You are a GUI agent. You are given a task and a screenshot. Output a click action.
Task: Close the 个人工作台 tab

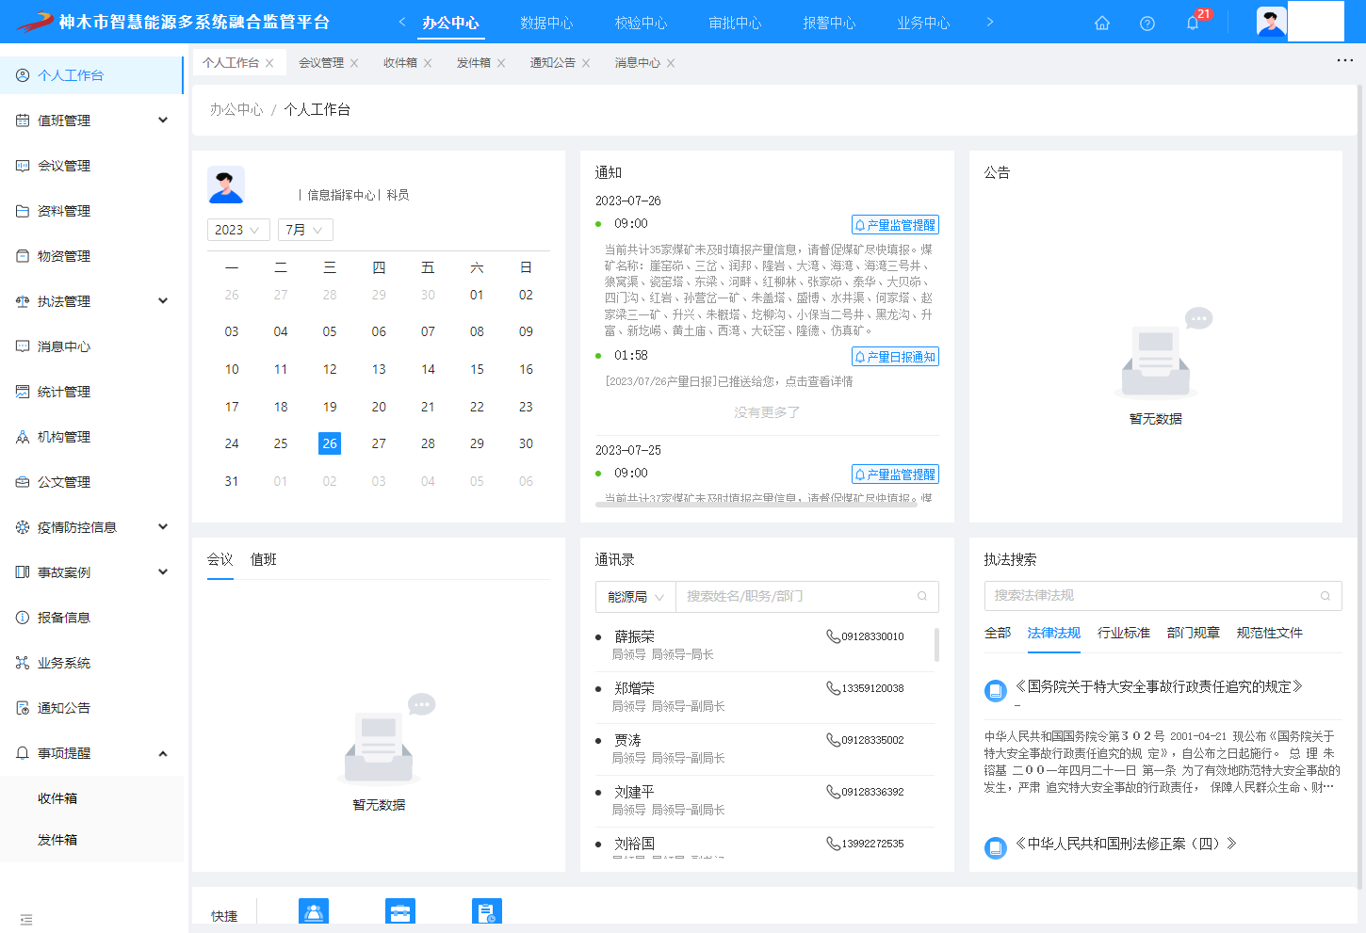(269, 63)
